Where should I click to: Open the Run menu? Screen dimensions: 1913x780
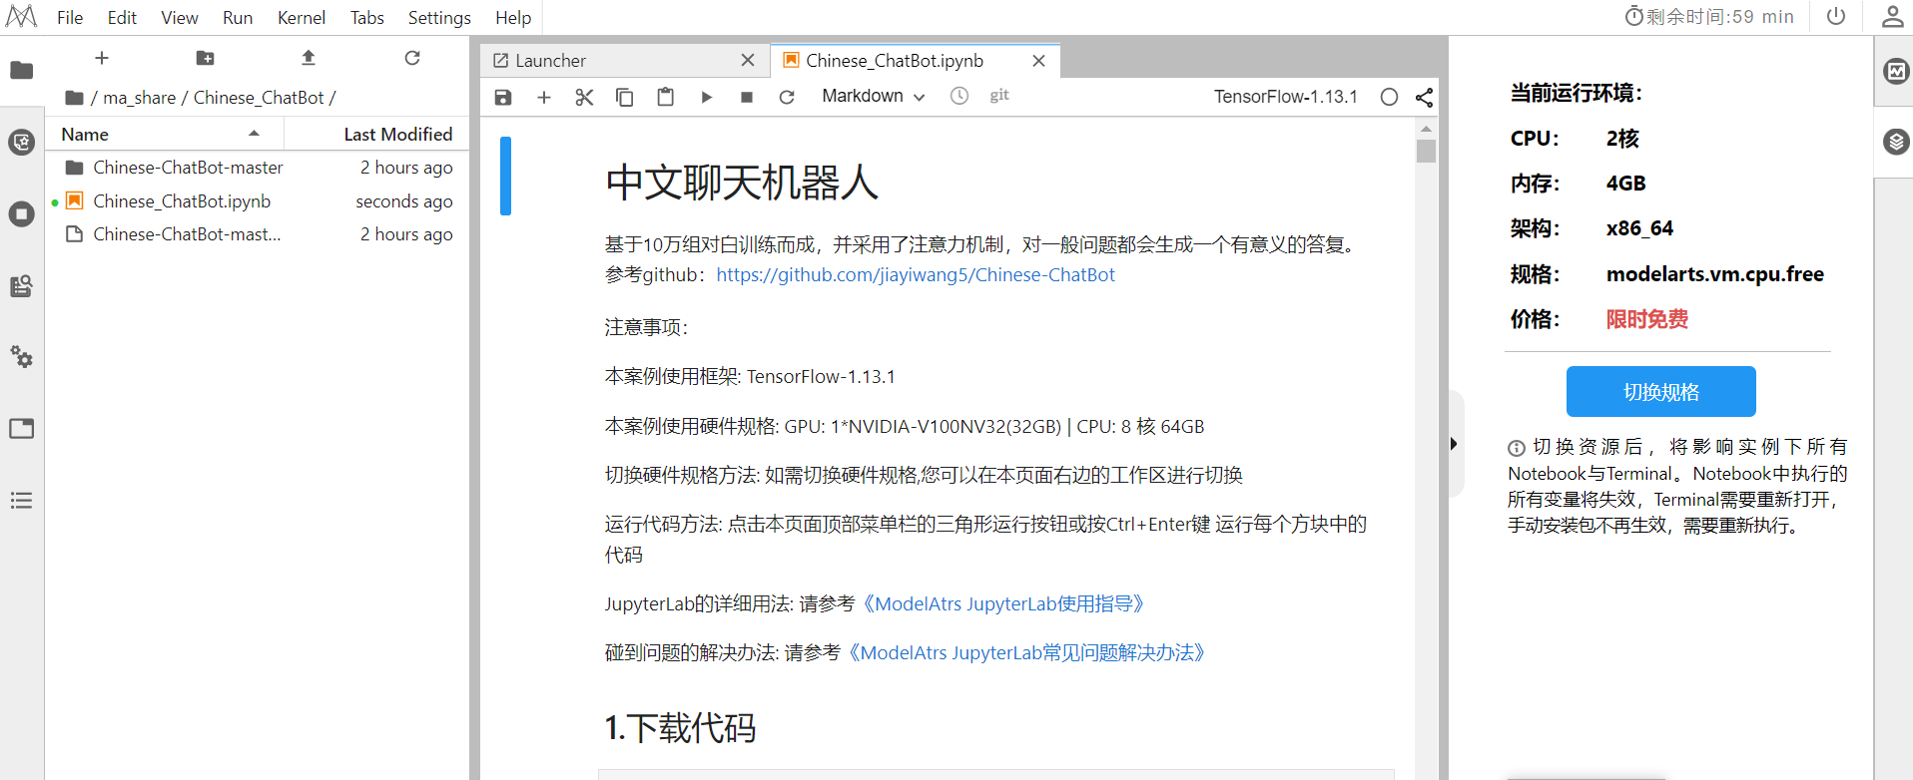[238, 17]
